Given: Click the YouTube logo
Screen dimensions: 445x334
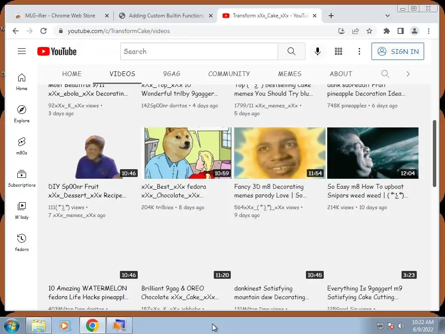Looking at the screenshot, I should point(57,51).
